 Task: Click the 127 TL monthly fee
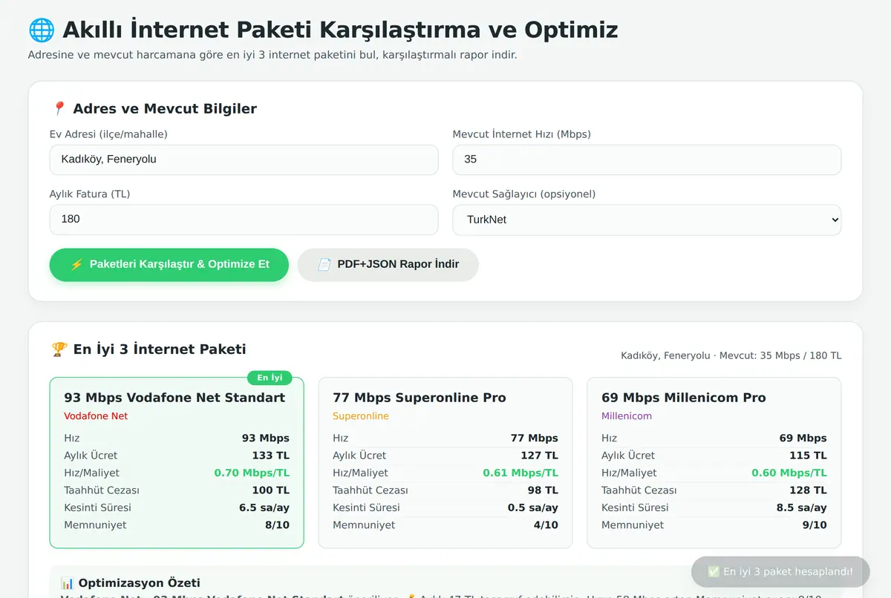[x=540, y=456]
